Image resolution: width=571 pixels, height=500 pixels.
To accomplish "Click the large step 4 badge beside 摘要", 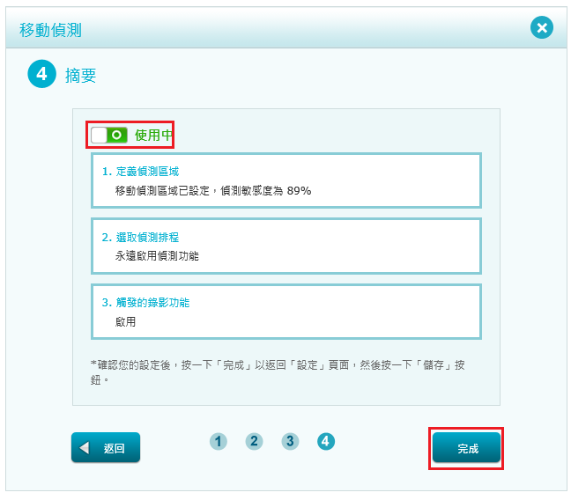I will coord(41,75).
